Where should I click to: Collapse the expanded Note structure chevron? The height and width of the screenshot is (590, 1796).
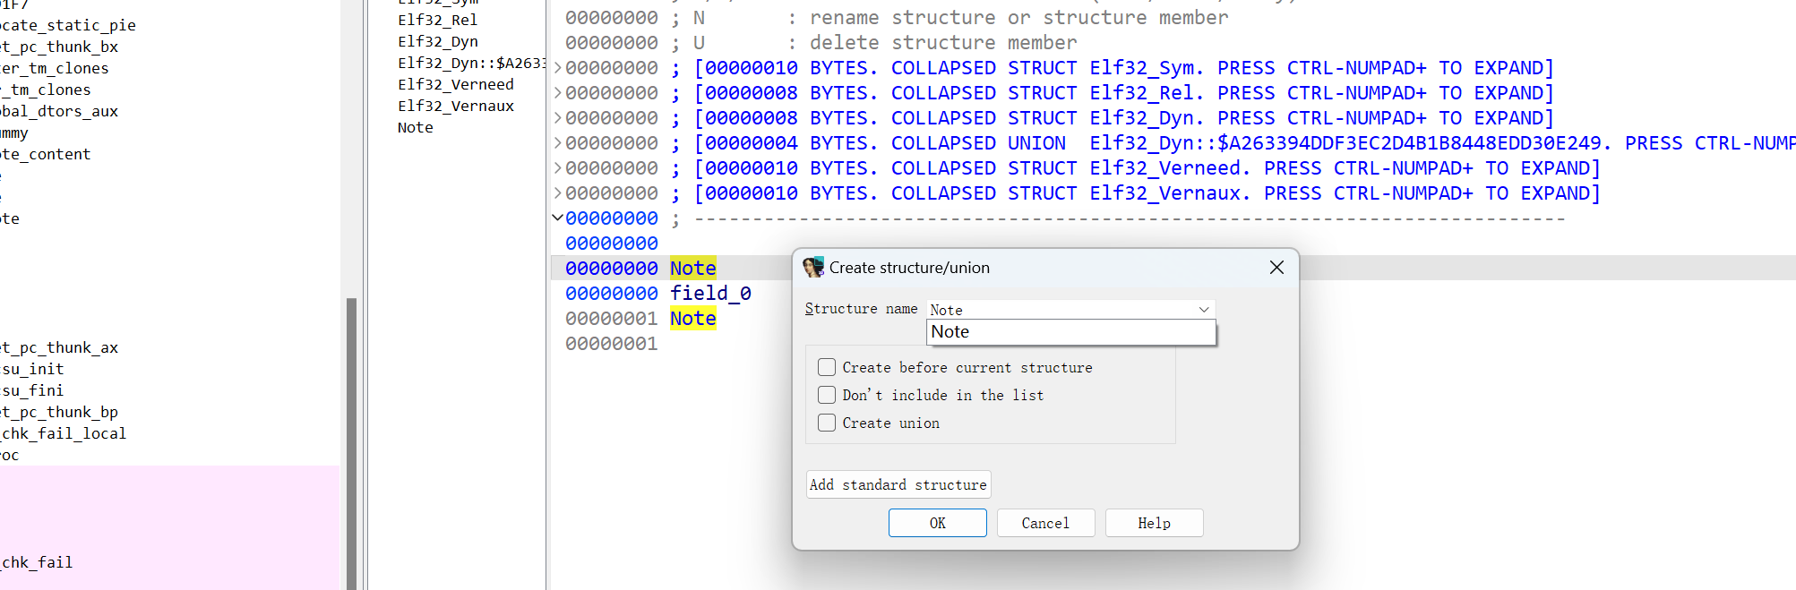click(x=557, y=218)
